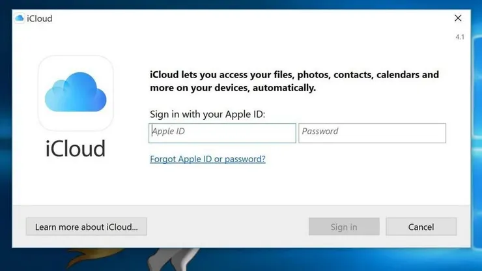This screenshot has height=271, width=482.
Task: Click the large blue iCloud cloud logo
Action: [x=76, y=93]
